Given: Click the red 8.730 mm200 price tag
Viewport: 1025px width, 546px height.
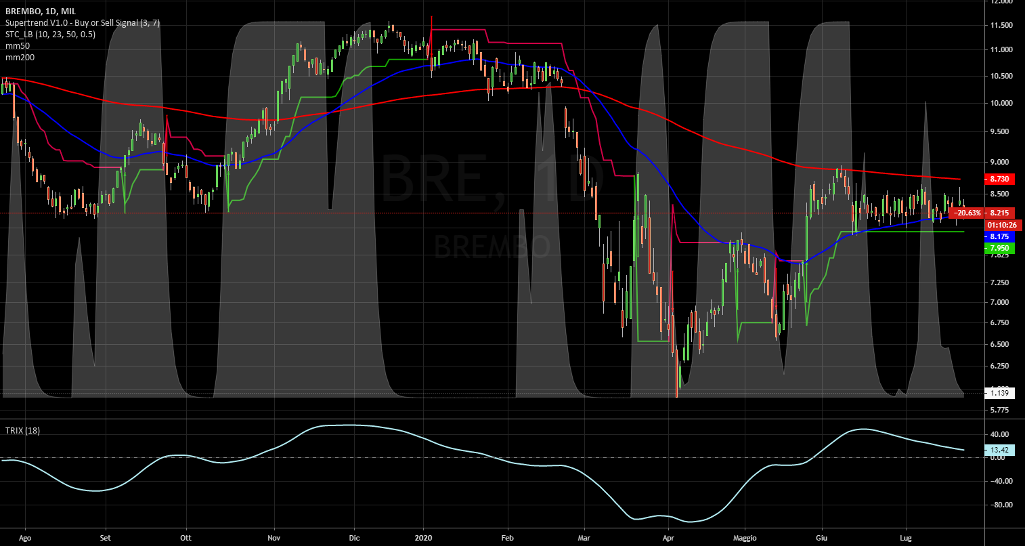Looking at the screenshot, I should click(x=999, y=179).
